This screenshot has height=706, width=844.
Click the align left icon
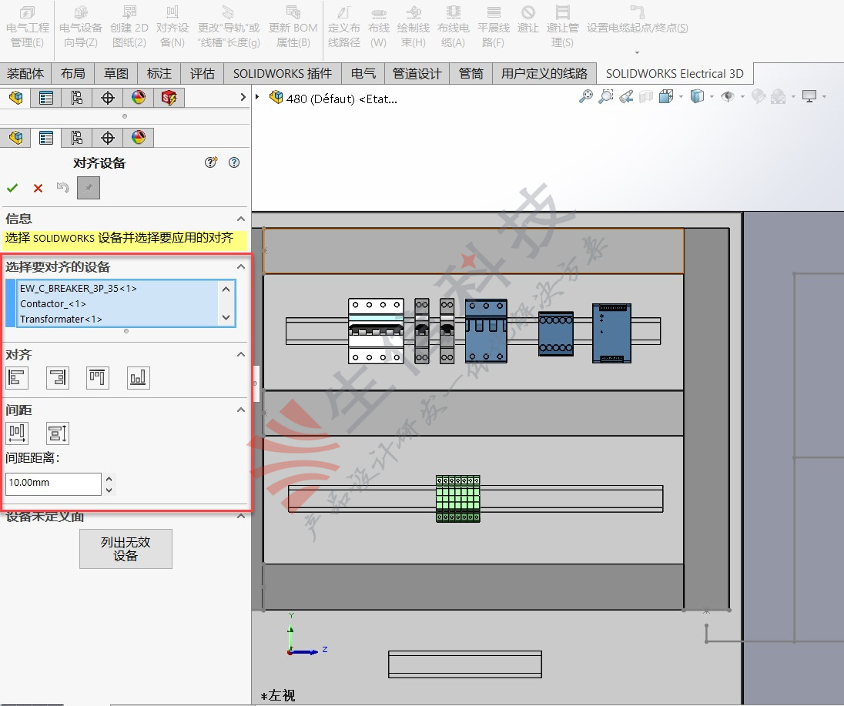pyautogui.click(x=17, y=378)
